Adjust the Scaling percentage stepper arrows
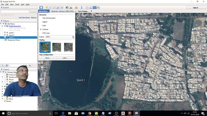The width and height of the screenshot is (207, 116). pos(73,37)
